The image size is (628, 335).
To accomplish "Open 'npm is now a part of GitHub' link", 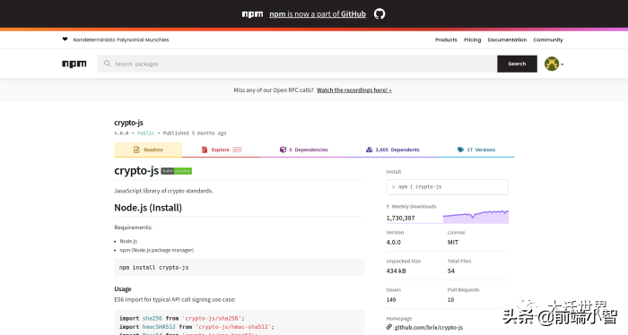I will 318,14.
